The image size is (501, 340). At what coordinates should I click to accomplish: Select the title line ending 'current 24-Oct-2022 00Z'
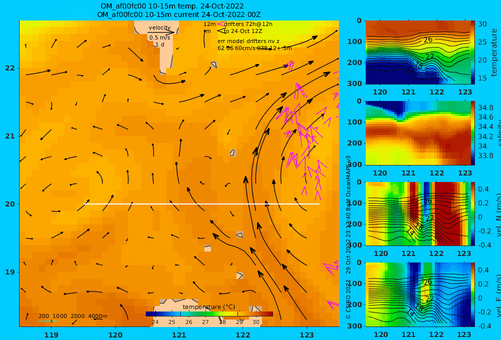(179, 14)
